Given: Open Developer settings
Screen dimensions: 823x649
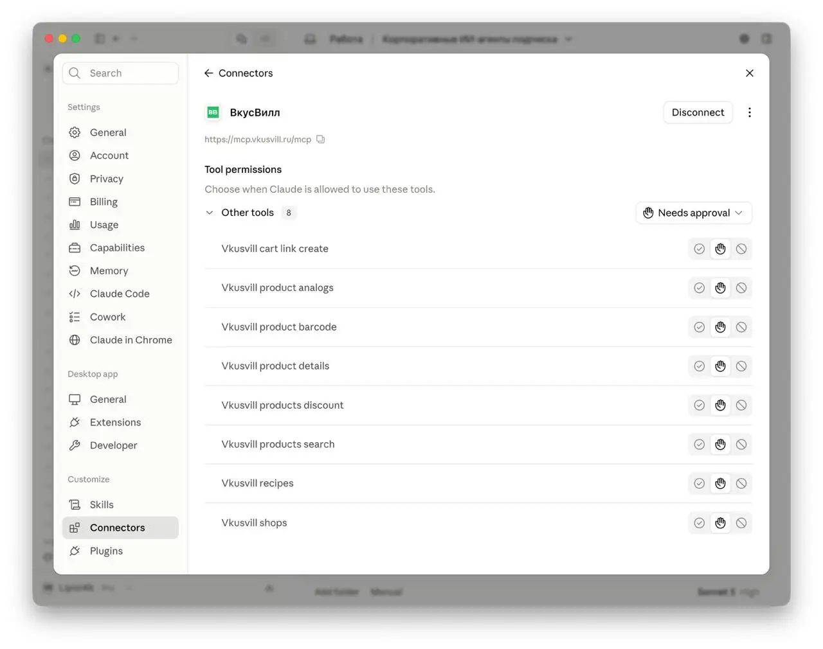Looking at the screenshot, I should [x=120, y=445].
